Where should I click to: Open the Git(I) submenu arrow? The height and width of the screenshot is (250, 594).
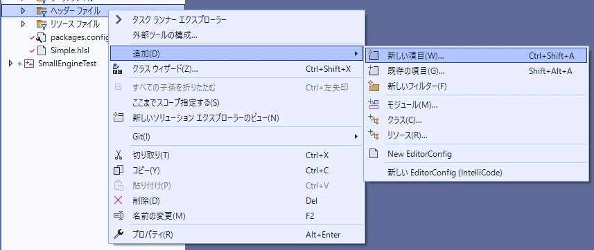point(356,136)
